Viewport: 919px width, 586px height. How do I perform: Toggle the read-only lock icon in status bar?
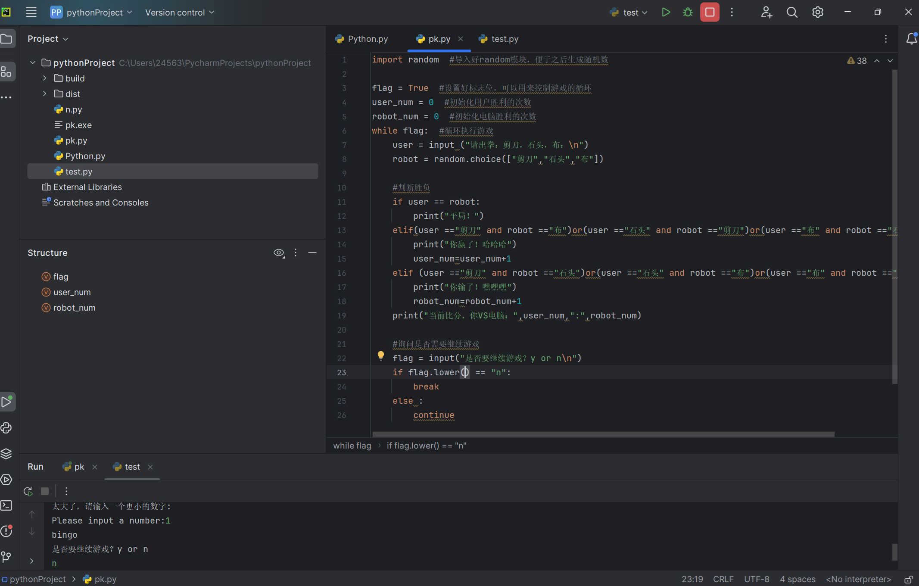coord(908,580)
